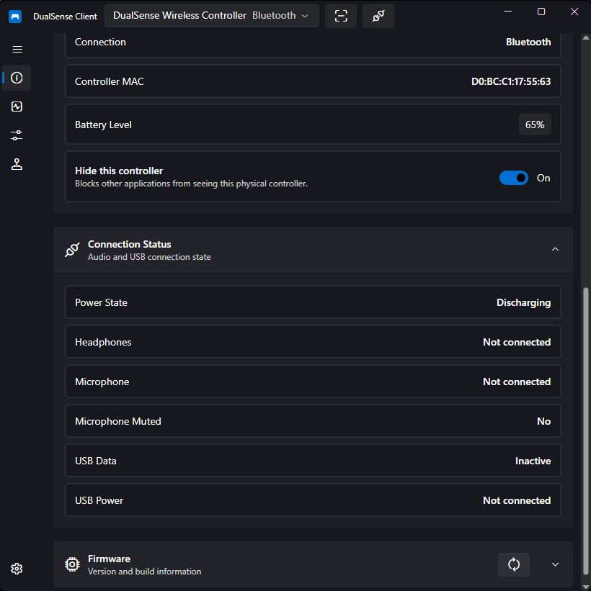Click the 65% battery level badge
The height and width of the screenshot is (591, 591).
click(x=535, y=125)
